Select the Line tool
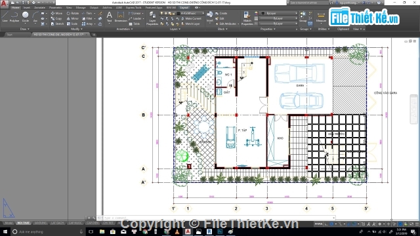Viewport: 420px width, 236px height. pos(5,16)
